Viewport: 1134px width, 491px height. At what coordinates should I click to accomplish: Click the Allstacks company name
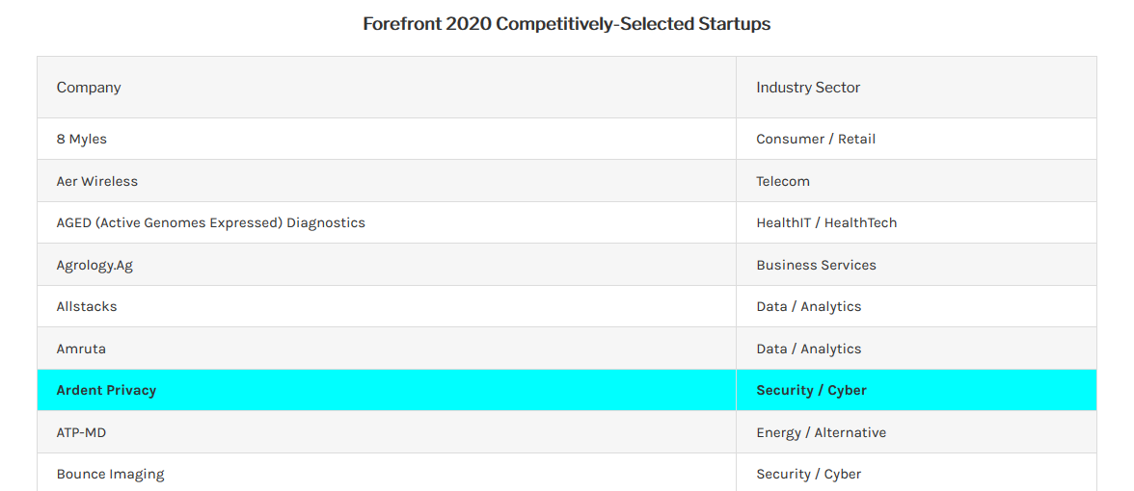point(87,306)
